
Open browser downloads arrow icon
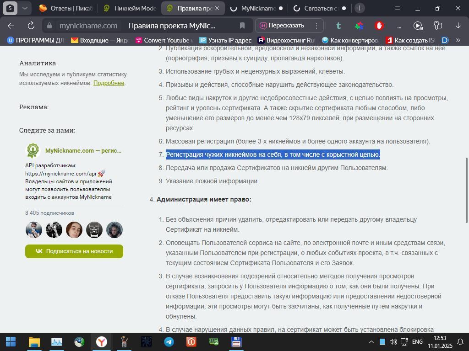458,26
